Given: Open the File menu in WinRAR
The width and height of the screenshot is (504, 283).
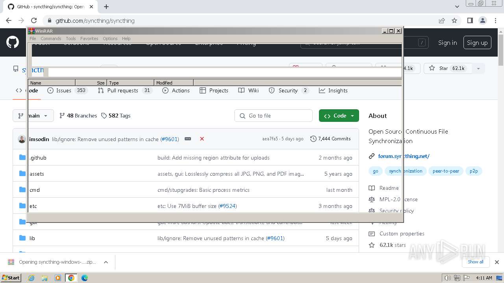Looking at the screenshot, I should [x=33, y=39].
